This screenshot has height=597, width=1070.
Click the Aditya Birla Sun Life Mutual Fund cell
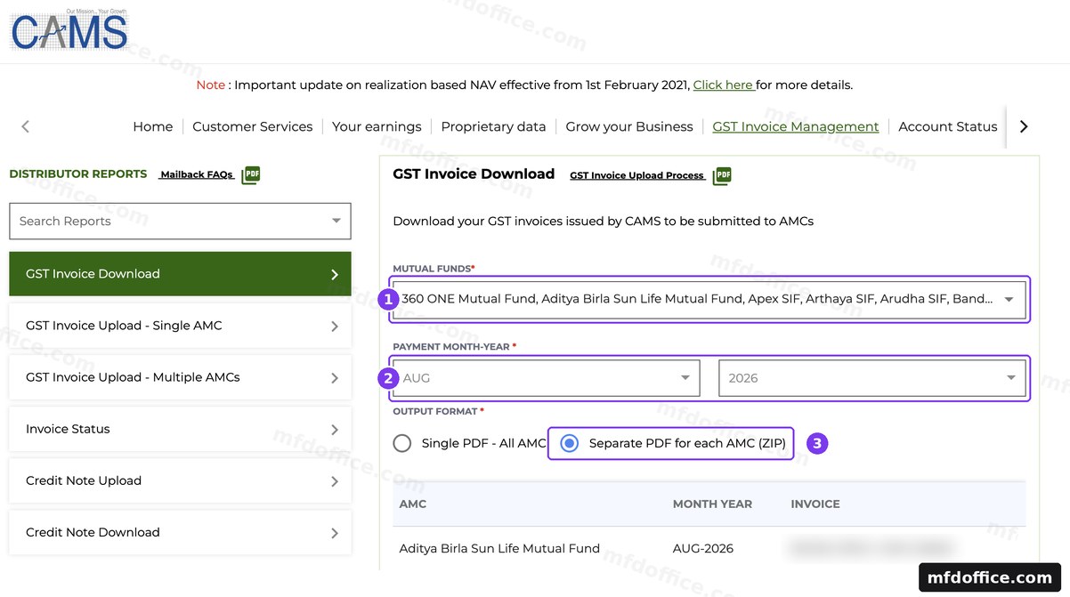[499, 548]
